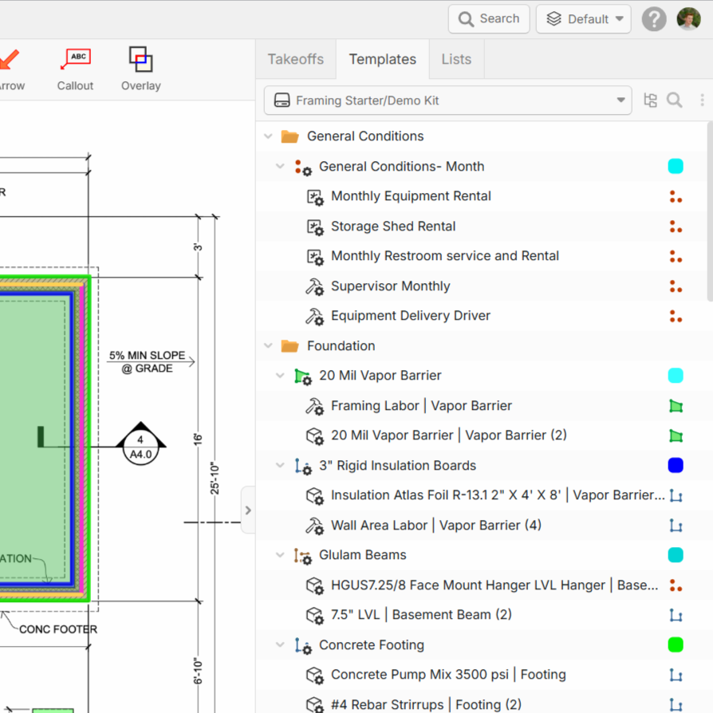Click the template tree structure icon

(650, 100)
